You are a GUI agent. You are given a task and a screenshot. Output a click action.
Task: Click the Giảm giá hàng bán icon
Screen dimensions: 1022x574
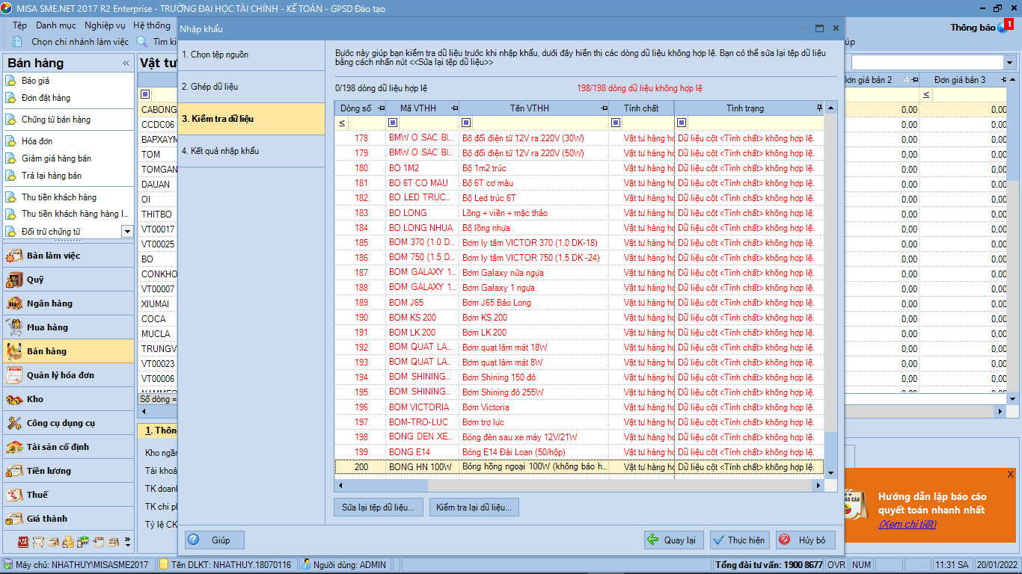point(11,158)
